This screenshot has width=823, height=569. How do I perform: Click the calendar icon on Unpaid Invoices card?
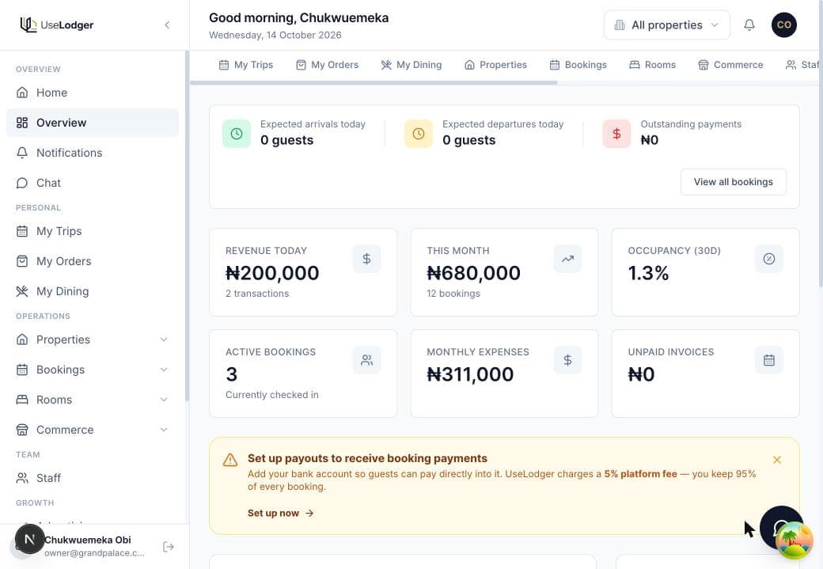[769, 359]
